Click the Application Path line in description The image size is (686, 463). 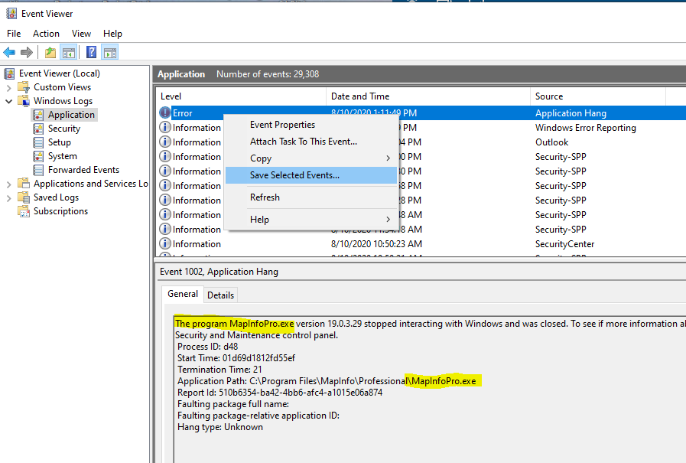tap(327, 381)
